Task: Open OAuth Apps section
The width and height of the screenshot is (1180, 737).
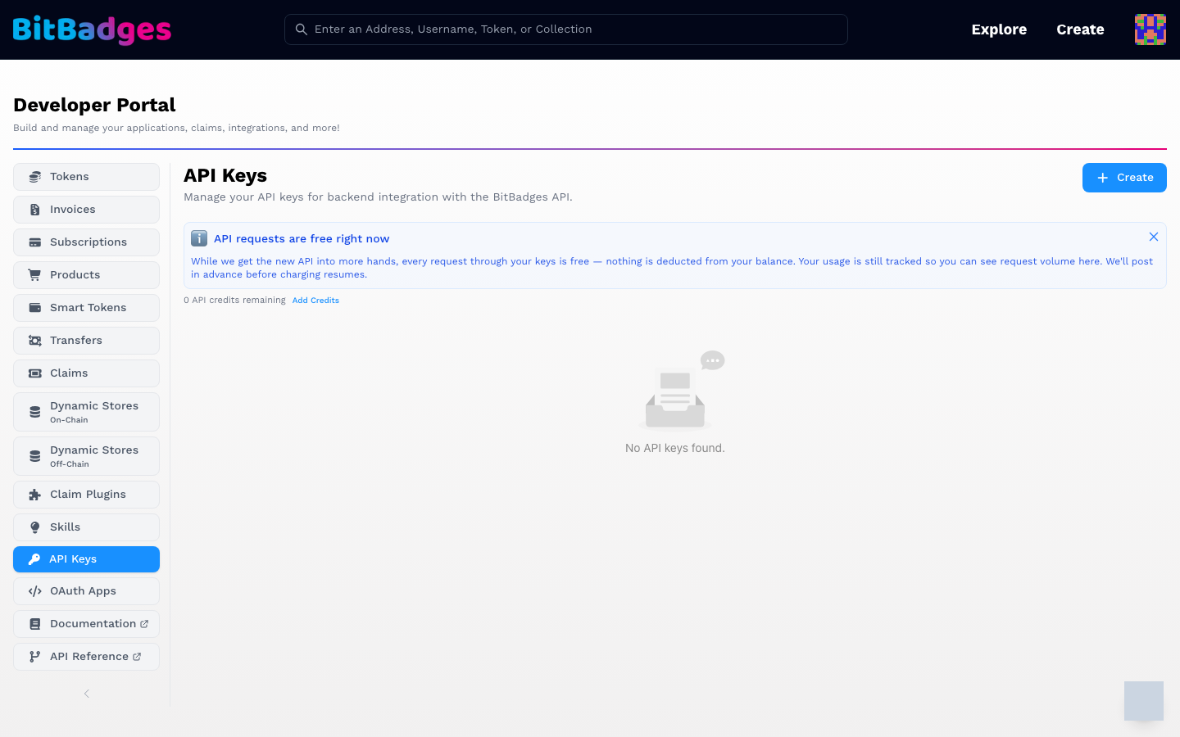Action: (86, 591)
